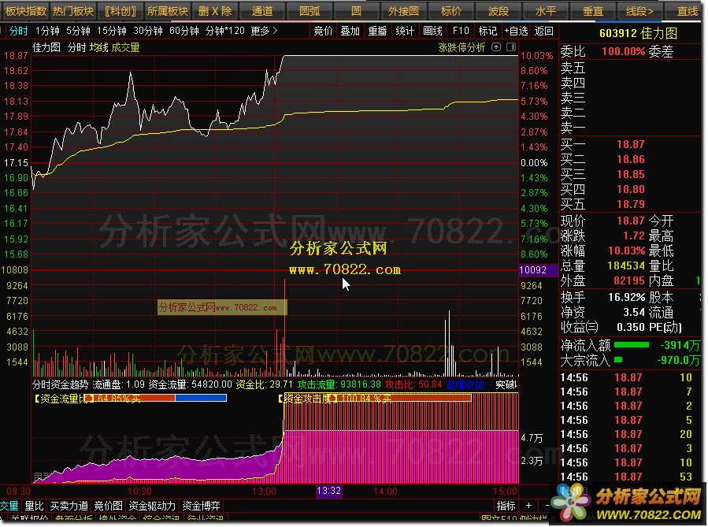This screenshot has height=527, width=708.
Task: Click the 返回 back button
Action: pos(543,31)
